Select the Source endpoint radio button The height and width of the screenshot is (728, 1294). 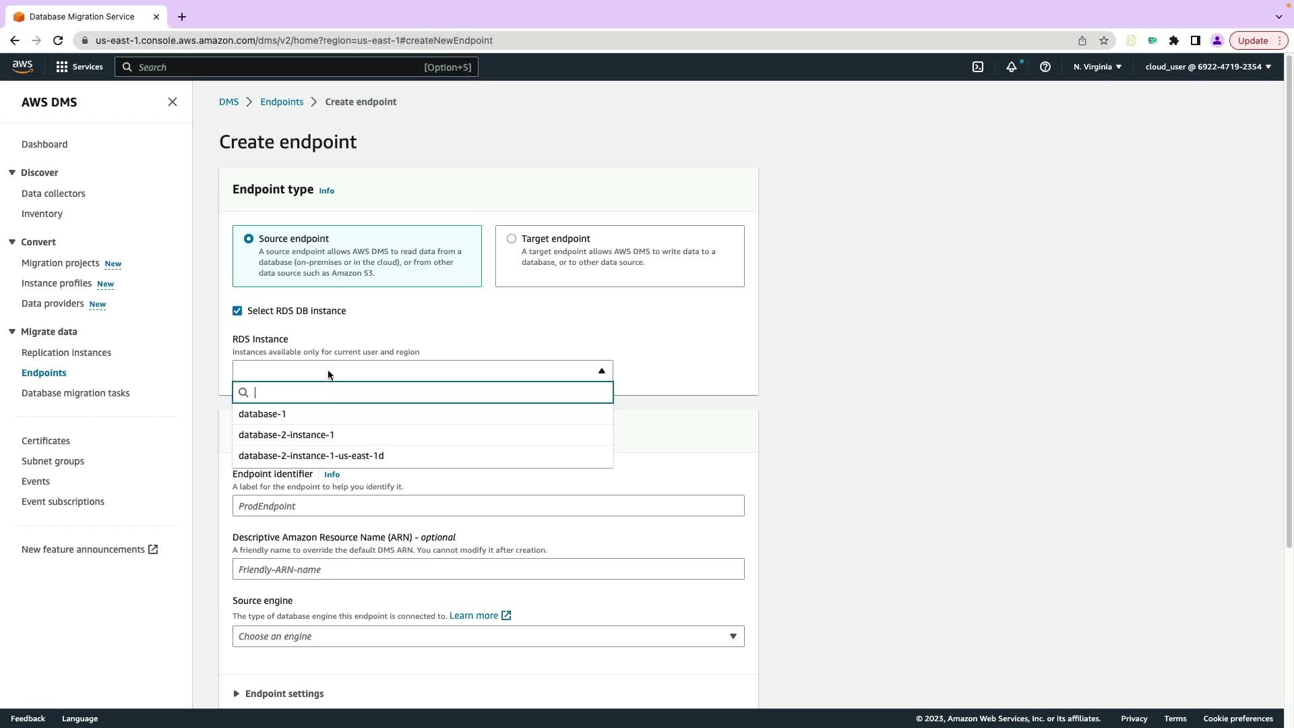tap(249, 239)
